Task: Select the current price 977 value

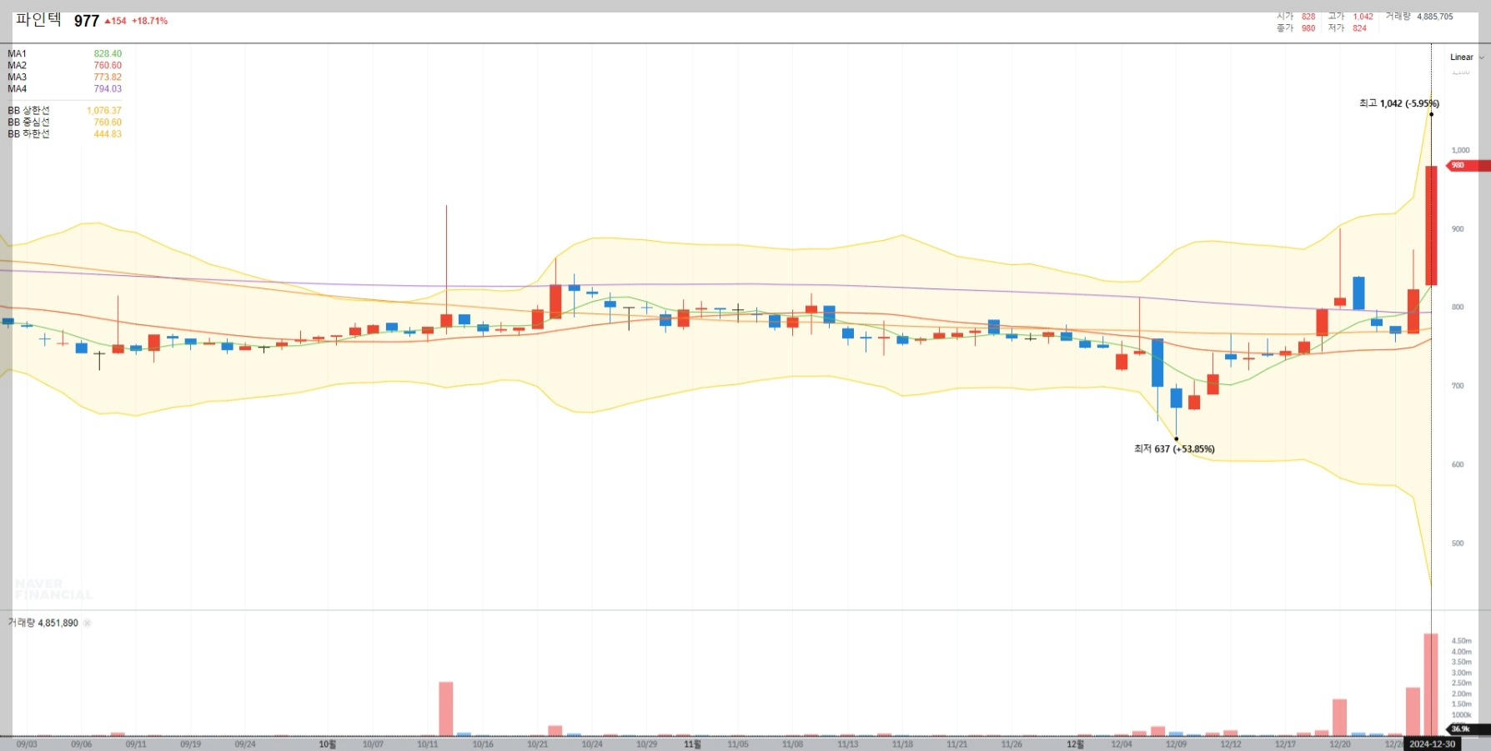Action: pyautogui.click(x=87, y=21)
